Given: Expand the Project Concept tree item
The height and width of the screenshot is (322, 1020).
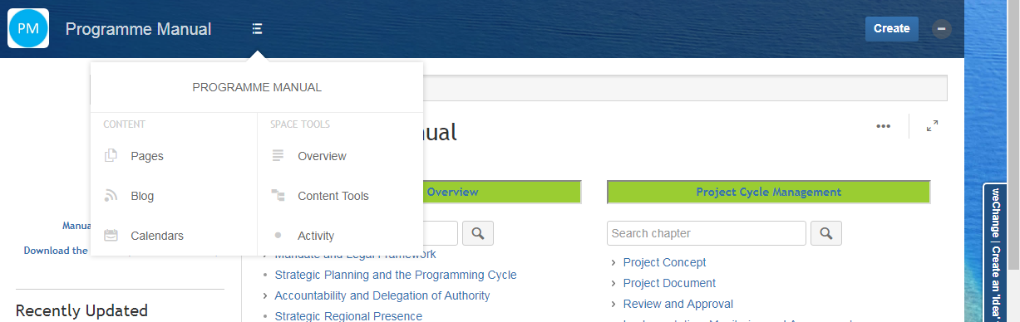Looking at the screenshot, I should [x=613, y=262].
